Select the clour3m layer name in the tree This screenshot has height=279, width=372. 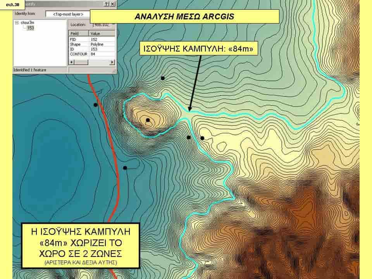tap(28, 23)
